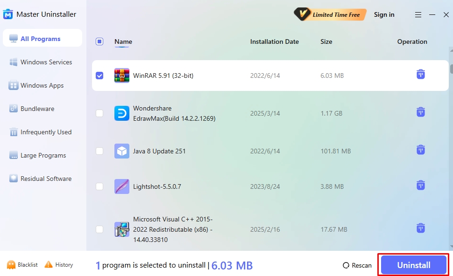
Task: Open the All Programs section
Action: pyautogui.click(x=42, y=39)
